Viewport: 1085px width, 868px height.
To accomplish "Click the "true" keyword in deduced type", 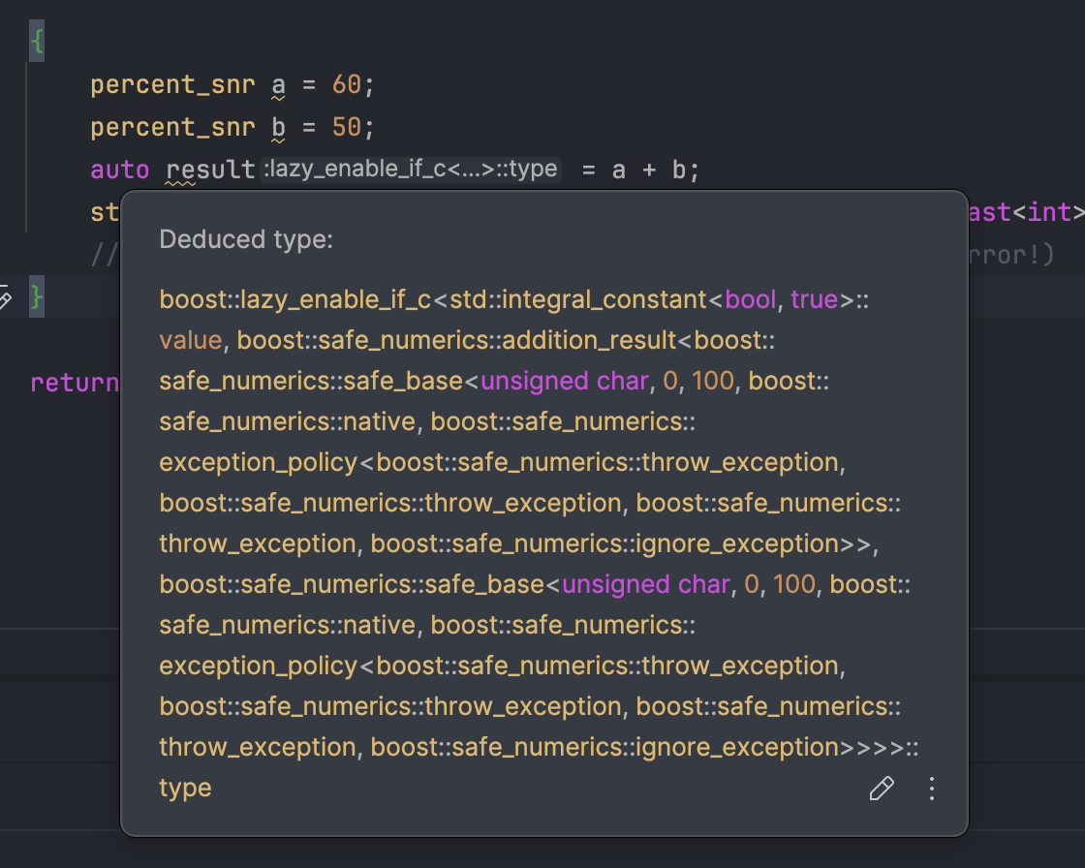I will (815, 300).
